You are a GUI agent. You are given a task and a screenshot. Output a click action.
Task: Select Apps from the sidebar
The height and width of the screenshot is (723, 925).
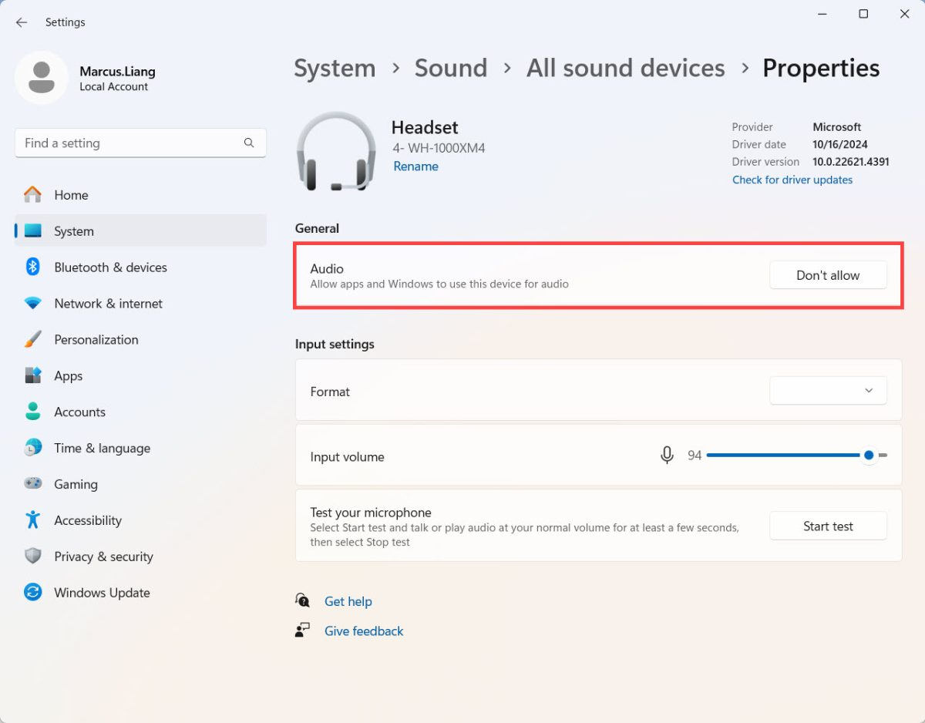69,375
